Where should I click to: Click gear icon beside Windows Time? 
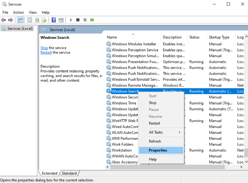point(108,103)
